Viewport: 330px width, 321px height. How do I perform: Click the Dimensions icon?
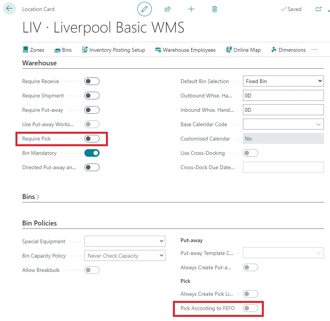[274, 49]
